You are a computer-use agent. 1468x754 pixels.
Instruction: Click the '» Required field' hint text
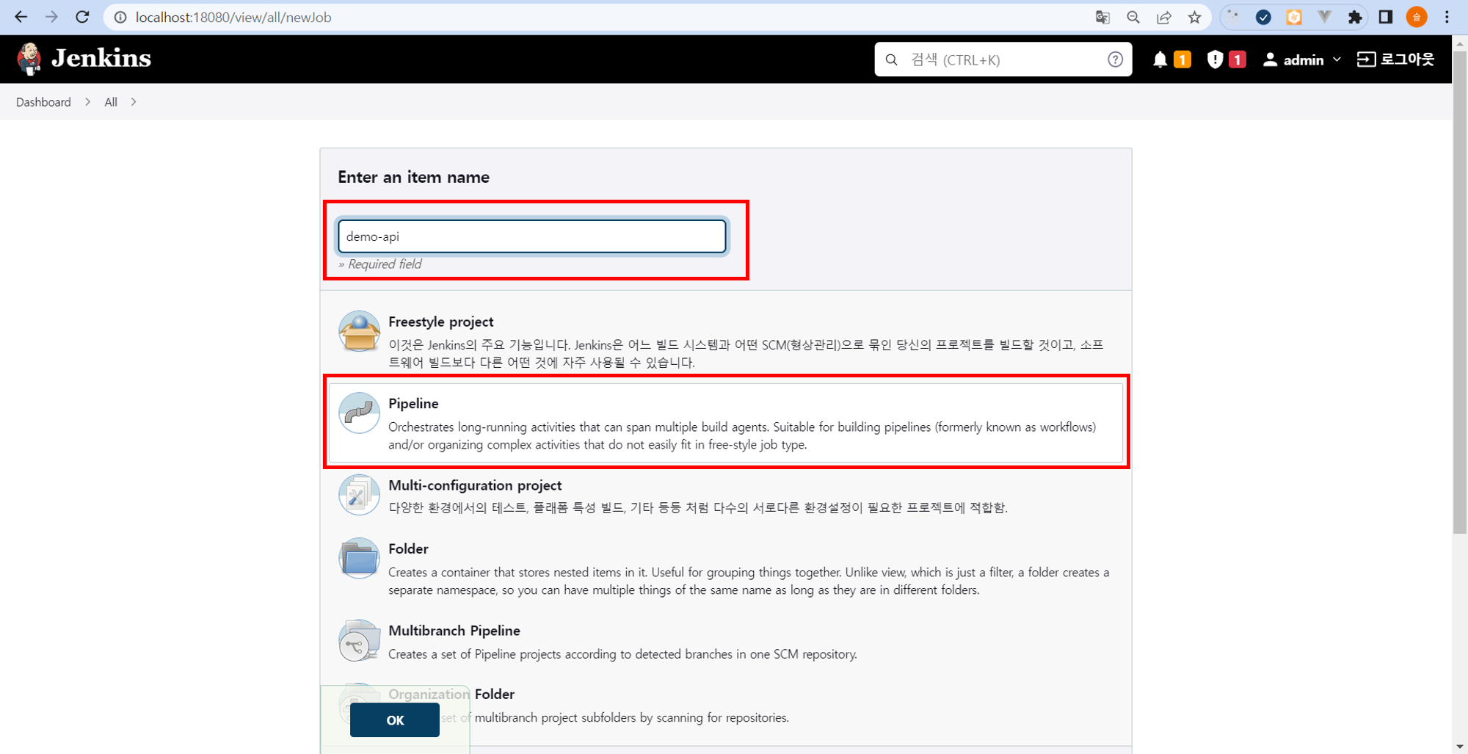(379, 264)
